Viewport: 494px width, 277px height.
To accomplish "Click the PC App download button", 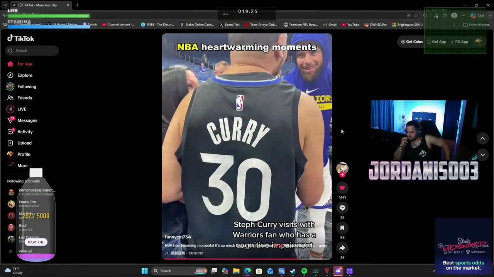I will click(459, 42).
